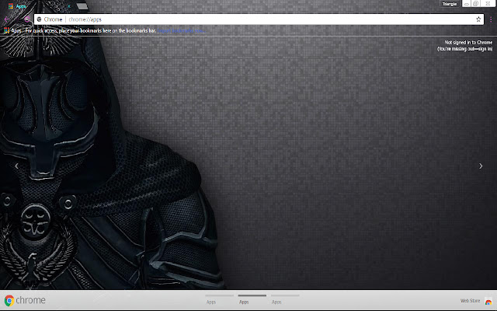
Task: Open a new tab with the new-tab button
Action: [82, 6]
